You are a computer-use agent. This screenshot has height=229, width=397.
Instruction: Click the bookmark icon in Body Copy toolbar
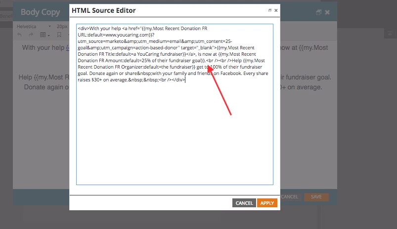(x=59, y=35)
